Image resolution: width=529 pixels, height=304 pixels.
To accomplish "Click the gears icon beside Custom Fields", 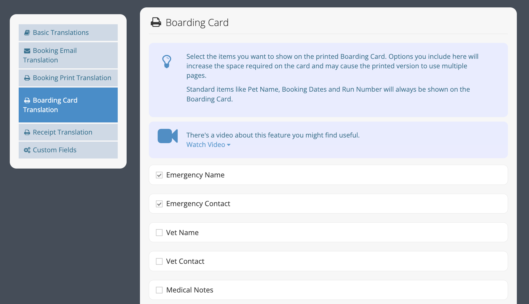I will [x=27, y=150].
